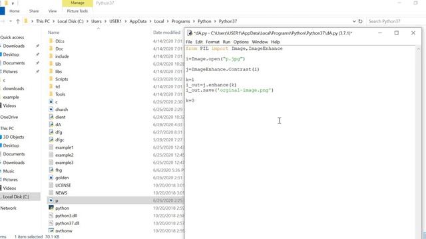Select the church image file icon

click(51, 110)
